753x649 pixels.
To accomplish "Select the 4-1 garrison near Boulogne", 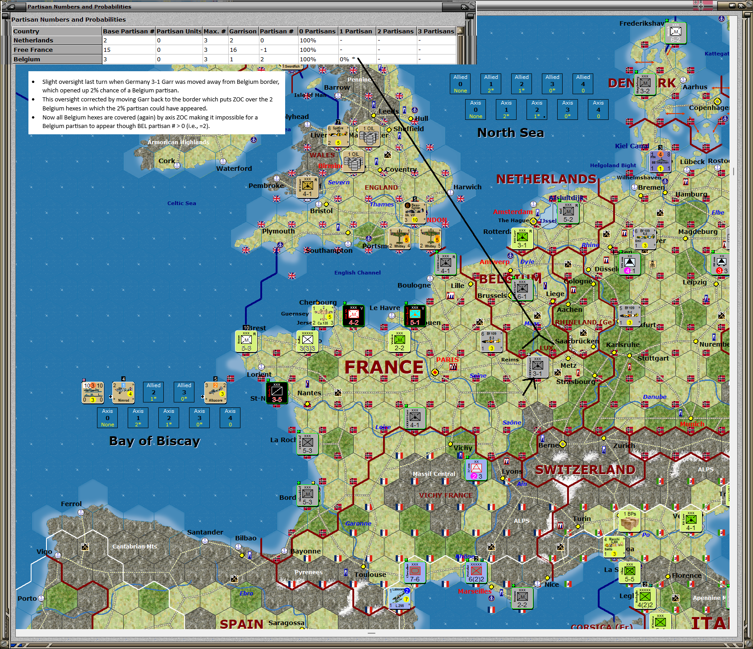I will [x=445, y=265].
